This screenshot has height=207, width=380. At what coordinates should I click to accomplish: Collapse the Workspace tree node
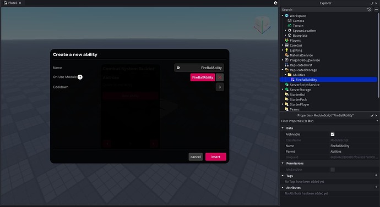coord(283,15)
